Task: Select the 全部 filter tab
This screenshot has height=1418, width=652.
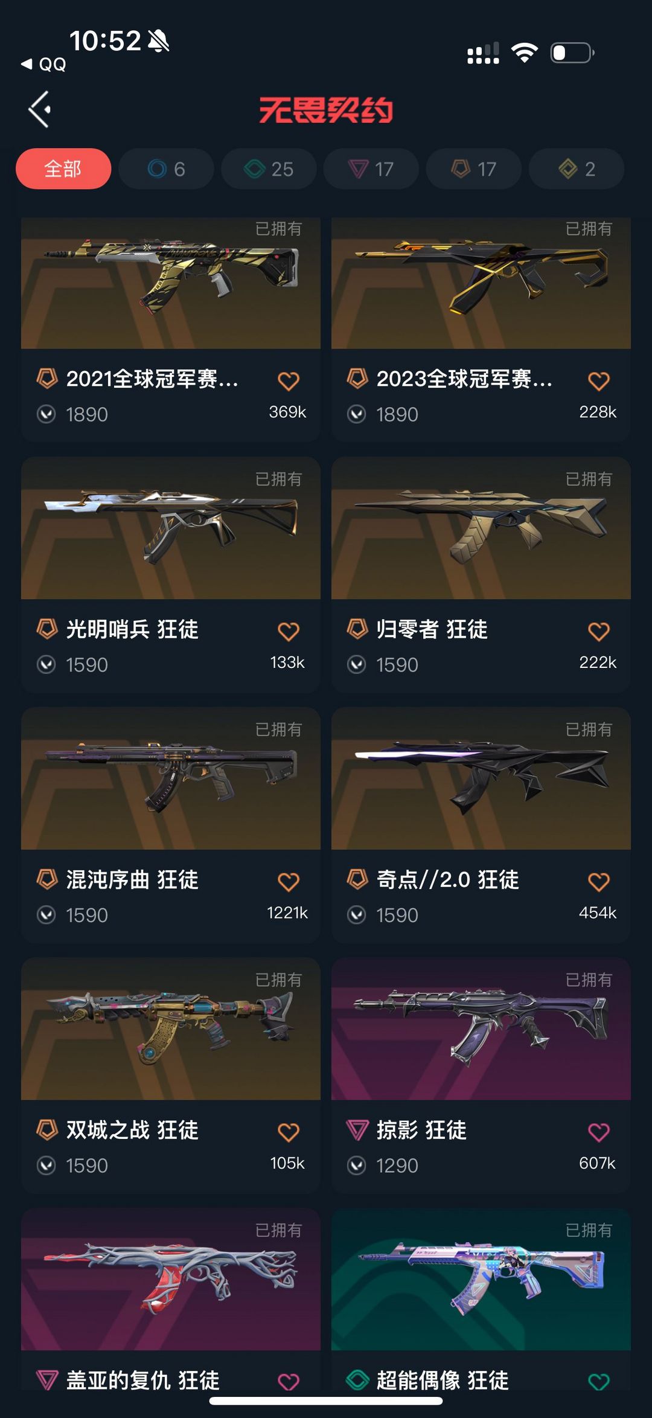Action: pyautogui.click(x=63, y=168)
